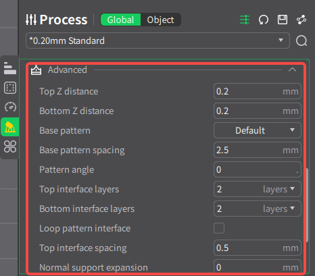
Task: Switch to the Object settings tab
Action: [x=160, y=20]
